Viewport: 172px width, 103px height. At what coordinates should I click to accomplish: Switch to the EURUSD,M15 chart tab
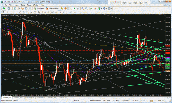(x=18, y=98)
